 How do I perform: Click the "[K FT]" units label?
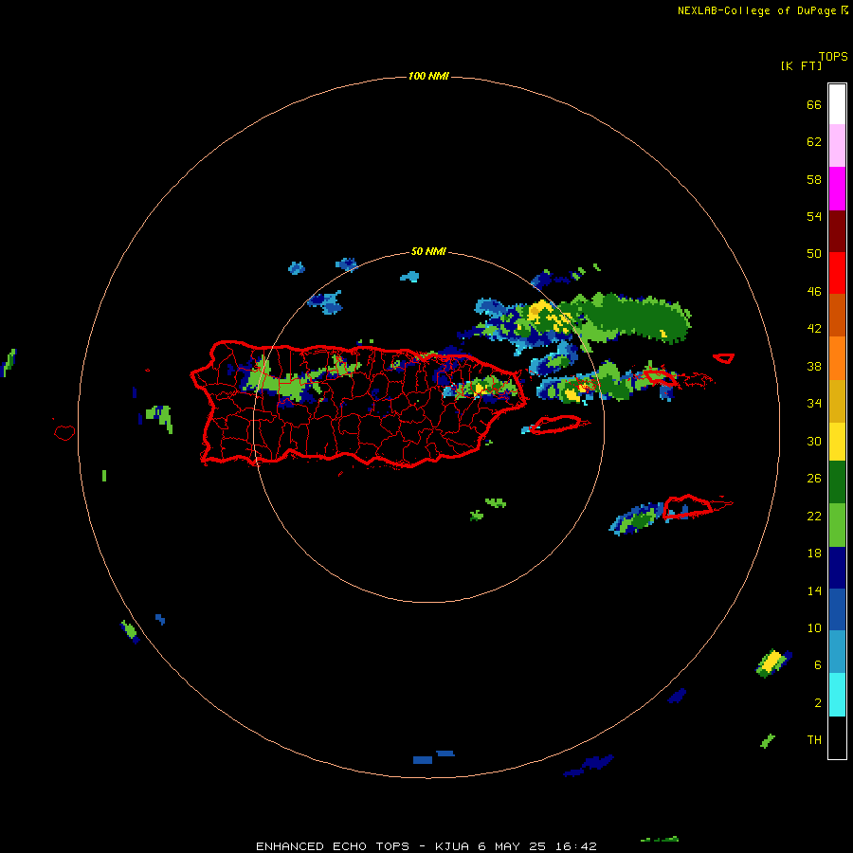801,65
